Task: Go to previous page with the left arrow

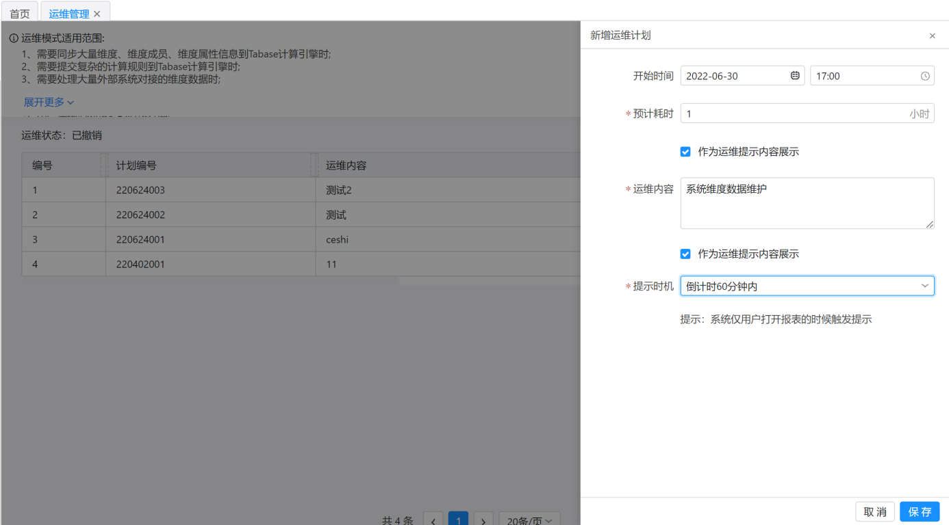Action: (x=433, y=521)
